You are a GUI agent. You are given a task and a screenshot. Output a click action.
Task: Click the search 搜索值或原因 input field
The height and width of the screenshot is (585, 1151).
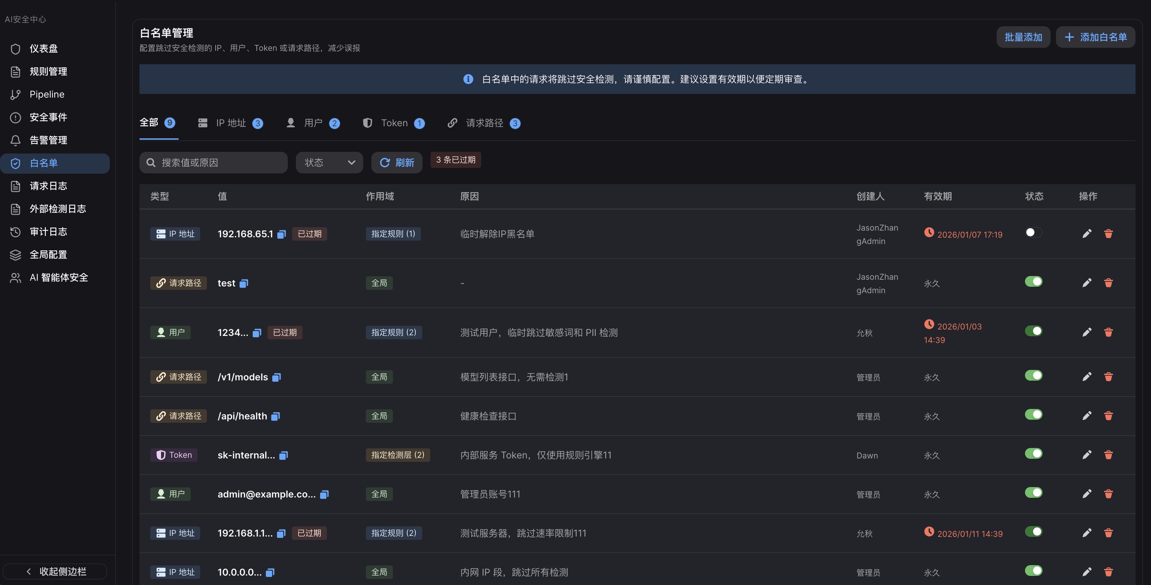[213, 163]
